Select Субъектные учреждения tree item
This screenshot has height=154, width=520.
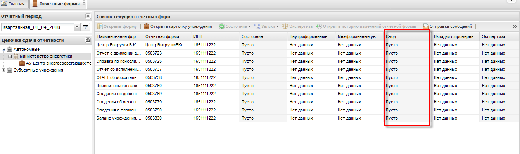(38, 70)
